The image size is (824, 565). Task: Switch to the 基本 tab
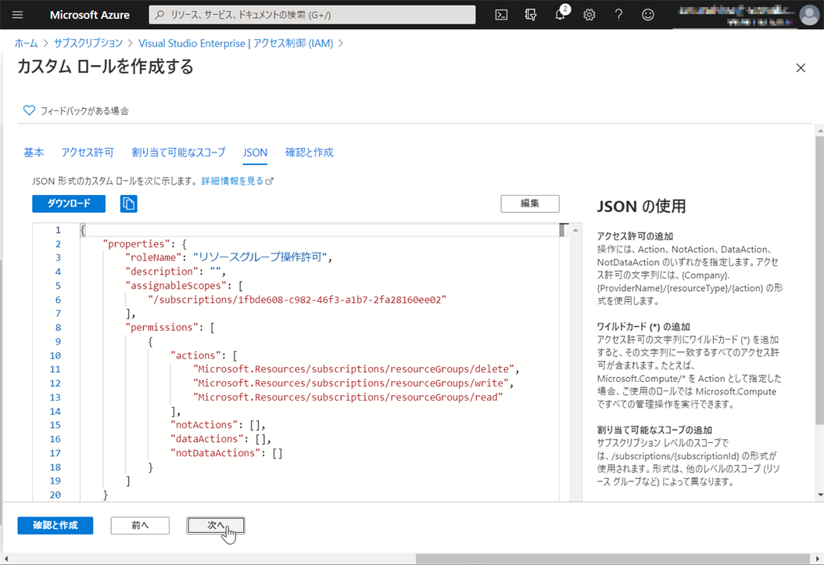point(34,153)
